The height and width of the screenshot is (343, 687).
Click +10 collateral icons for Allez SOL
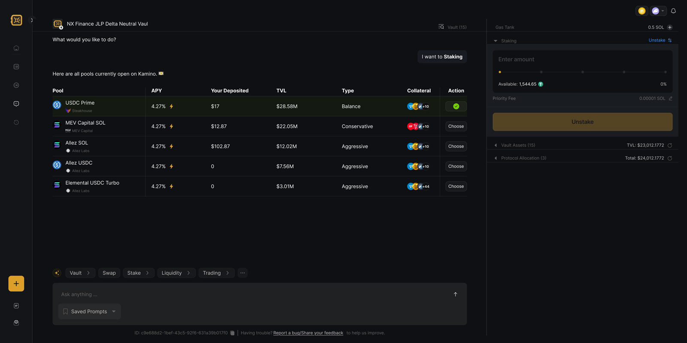(x=418, y=147)
